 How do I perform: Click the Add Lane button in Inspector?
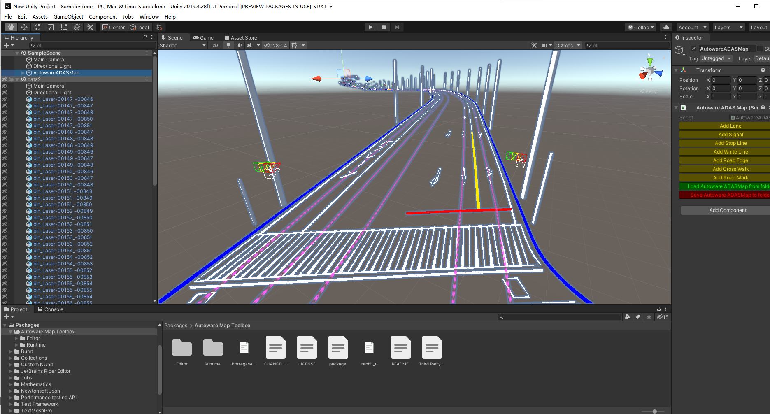coord(730,126)
